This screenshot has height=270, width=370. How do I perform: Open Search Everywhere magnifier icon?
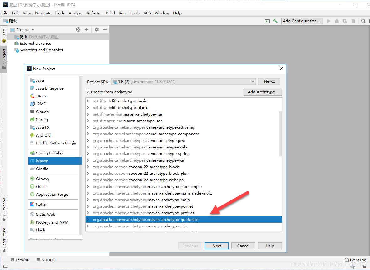click(363, 21)
